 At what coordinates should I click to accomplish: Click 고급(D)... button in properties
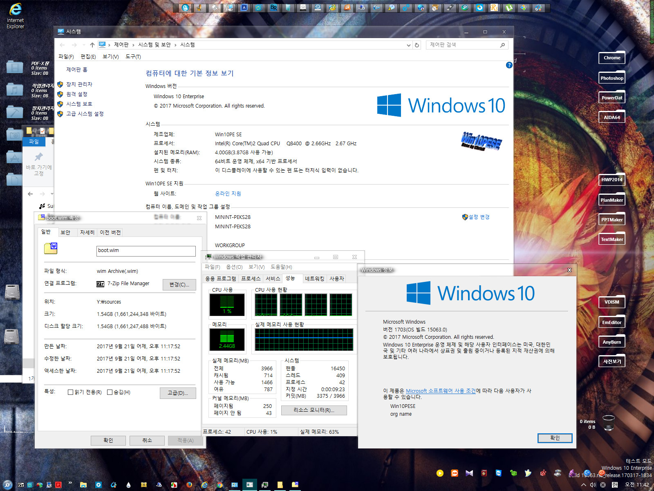point(178,393)
